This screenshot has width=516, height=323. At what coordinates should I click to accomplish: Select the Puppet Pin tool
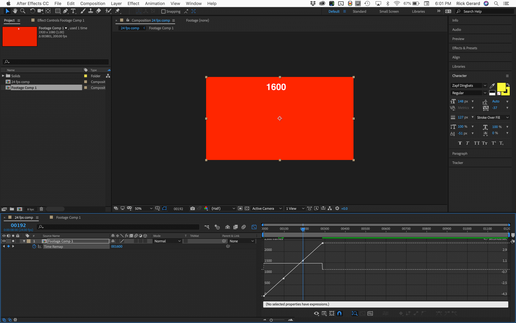point(118,11)
